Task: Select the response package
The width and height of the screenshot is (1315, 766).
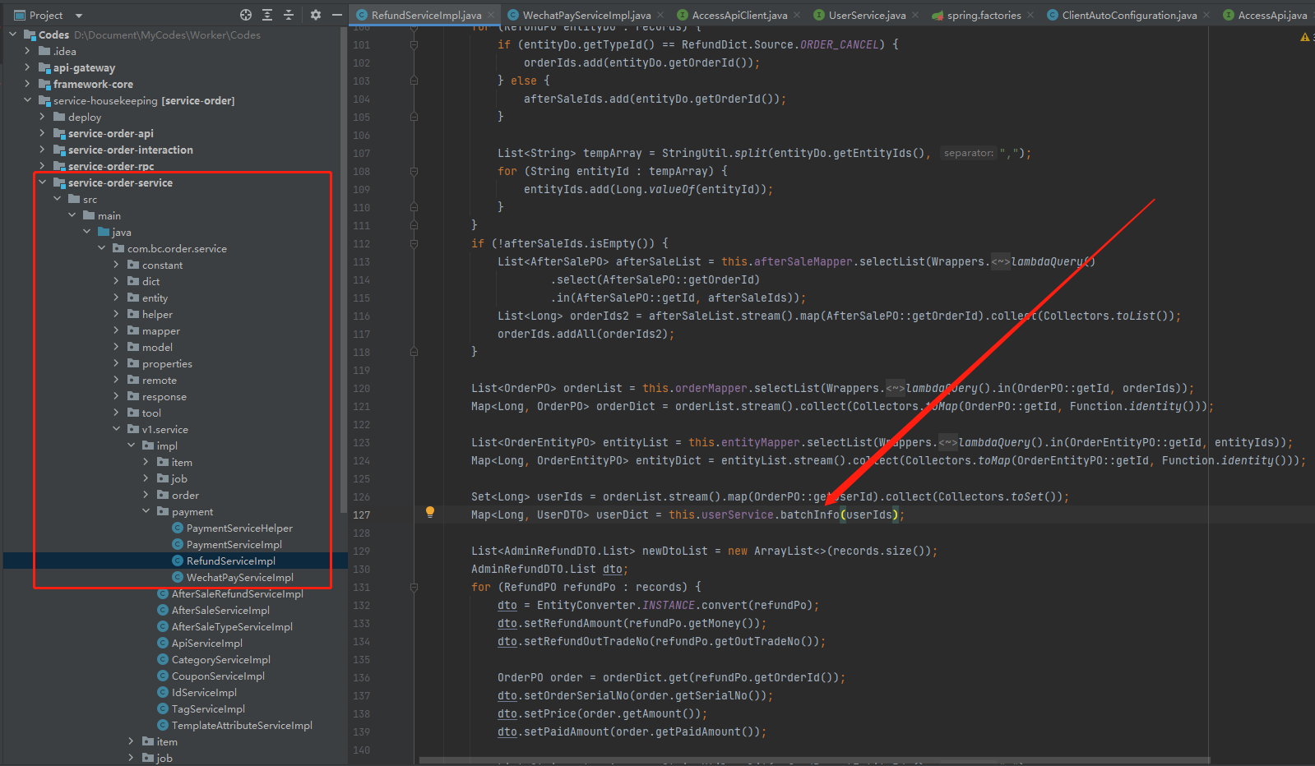Action: pos(164,396)
